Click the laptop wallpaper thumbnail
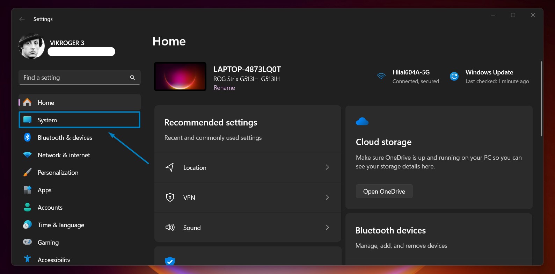 (x=180, y=77)
